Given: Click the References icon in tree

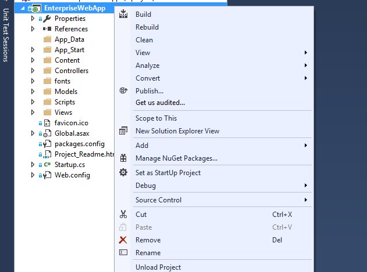Looking at the screenshot, I should 47,29.
